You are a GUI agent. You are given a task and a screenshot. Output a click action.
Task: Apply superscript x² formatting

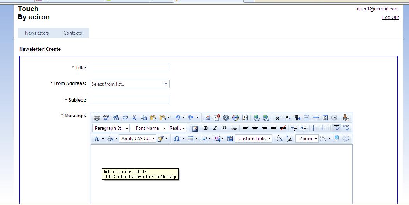coord(278,118)
